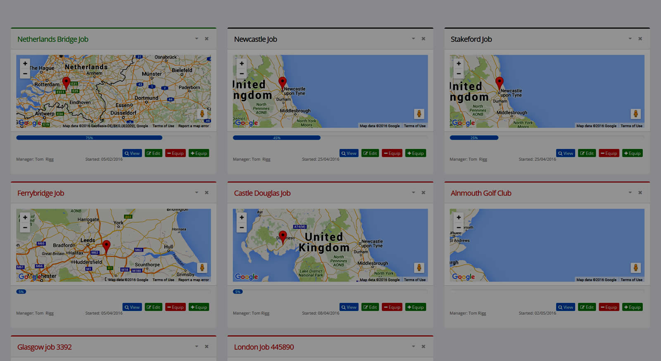The image size is (661, 361).
Task: Click green add Equip button for Ferrybridge Job
Action: (x=199, y=307)
